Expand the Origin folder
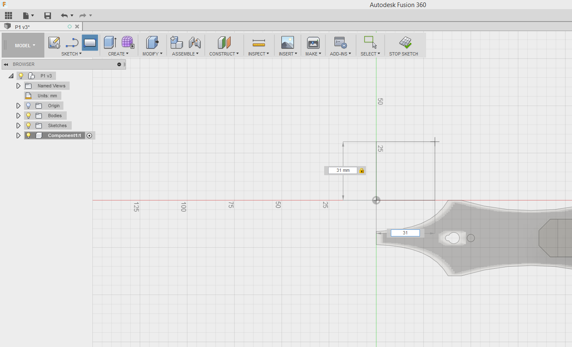Image resolution: width=572 pixels, height=347 pixels. point(18,106)
